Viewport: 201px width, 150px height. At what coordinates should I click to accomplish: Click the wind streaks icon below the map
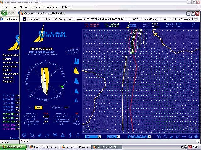pyautogui.click(x=165, y=137)
